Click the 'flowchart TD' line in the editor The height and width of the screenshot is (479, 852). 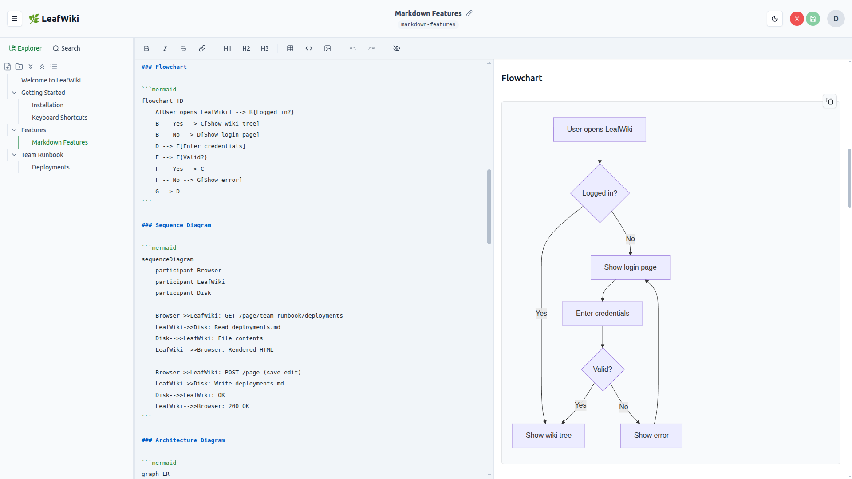coord(162,101)
